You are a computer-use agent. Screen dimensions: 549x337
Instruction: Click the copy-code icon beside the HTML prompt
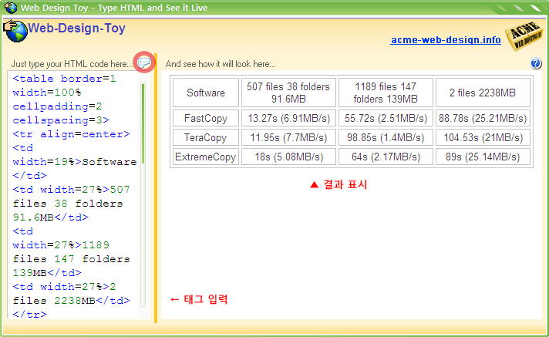pyautogui.click(x=144, y=62)
